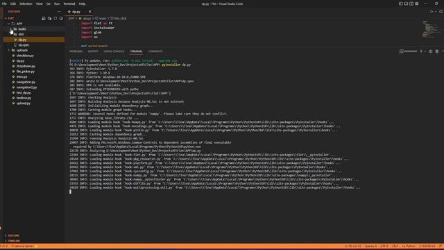Create a new terminal with plus icon
Image resolution: width=444 pixels, height=250 pixels.
(x=421, y=51)
